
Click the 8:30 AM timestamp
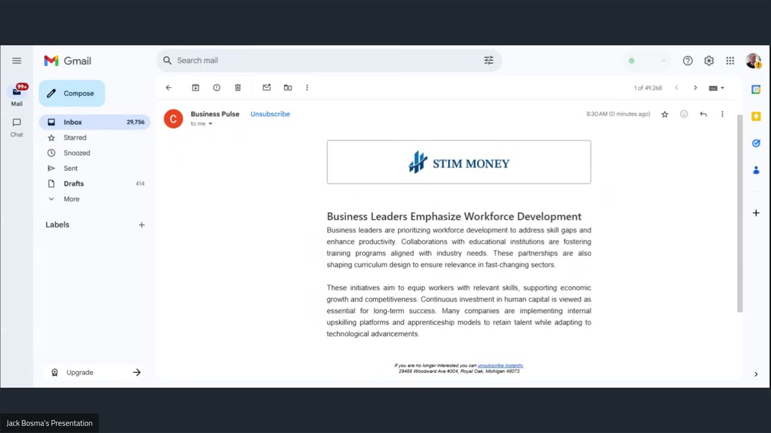(619, 114)
